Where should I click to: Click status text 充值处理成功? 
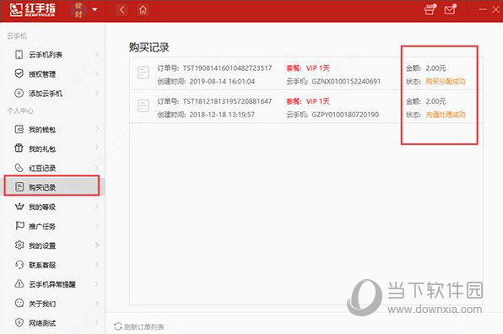(x=446, y=115)
